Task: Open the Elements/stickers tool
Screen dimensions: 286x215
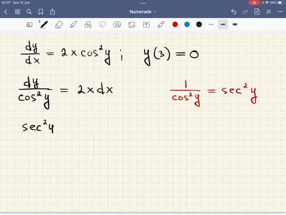Action: [x=117, y=24]
